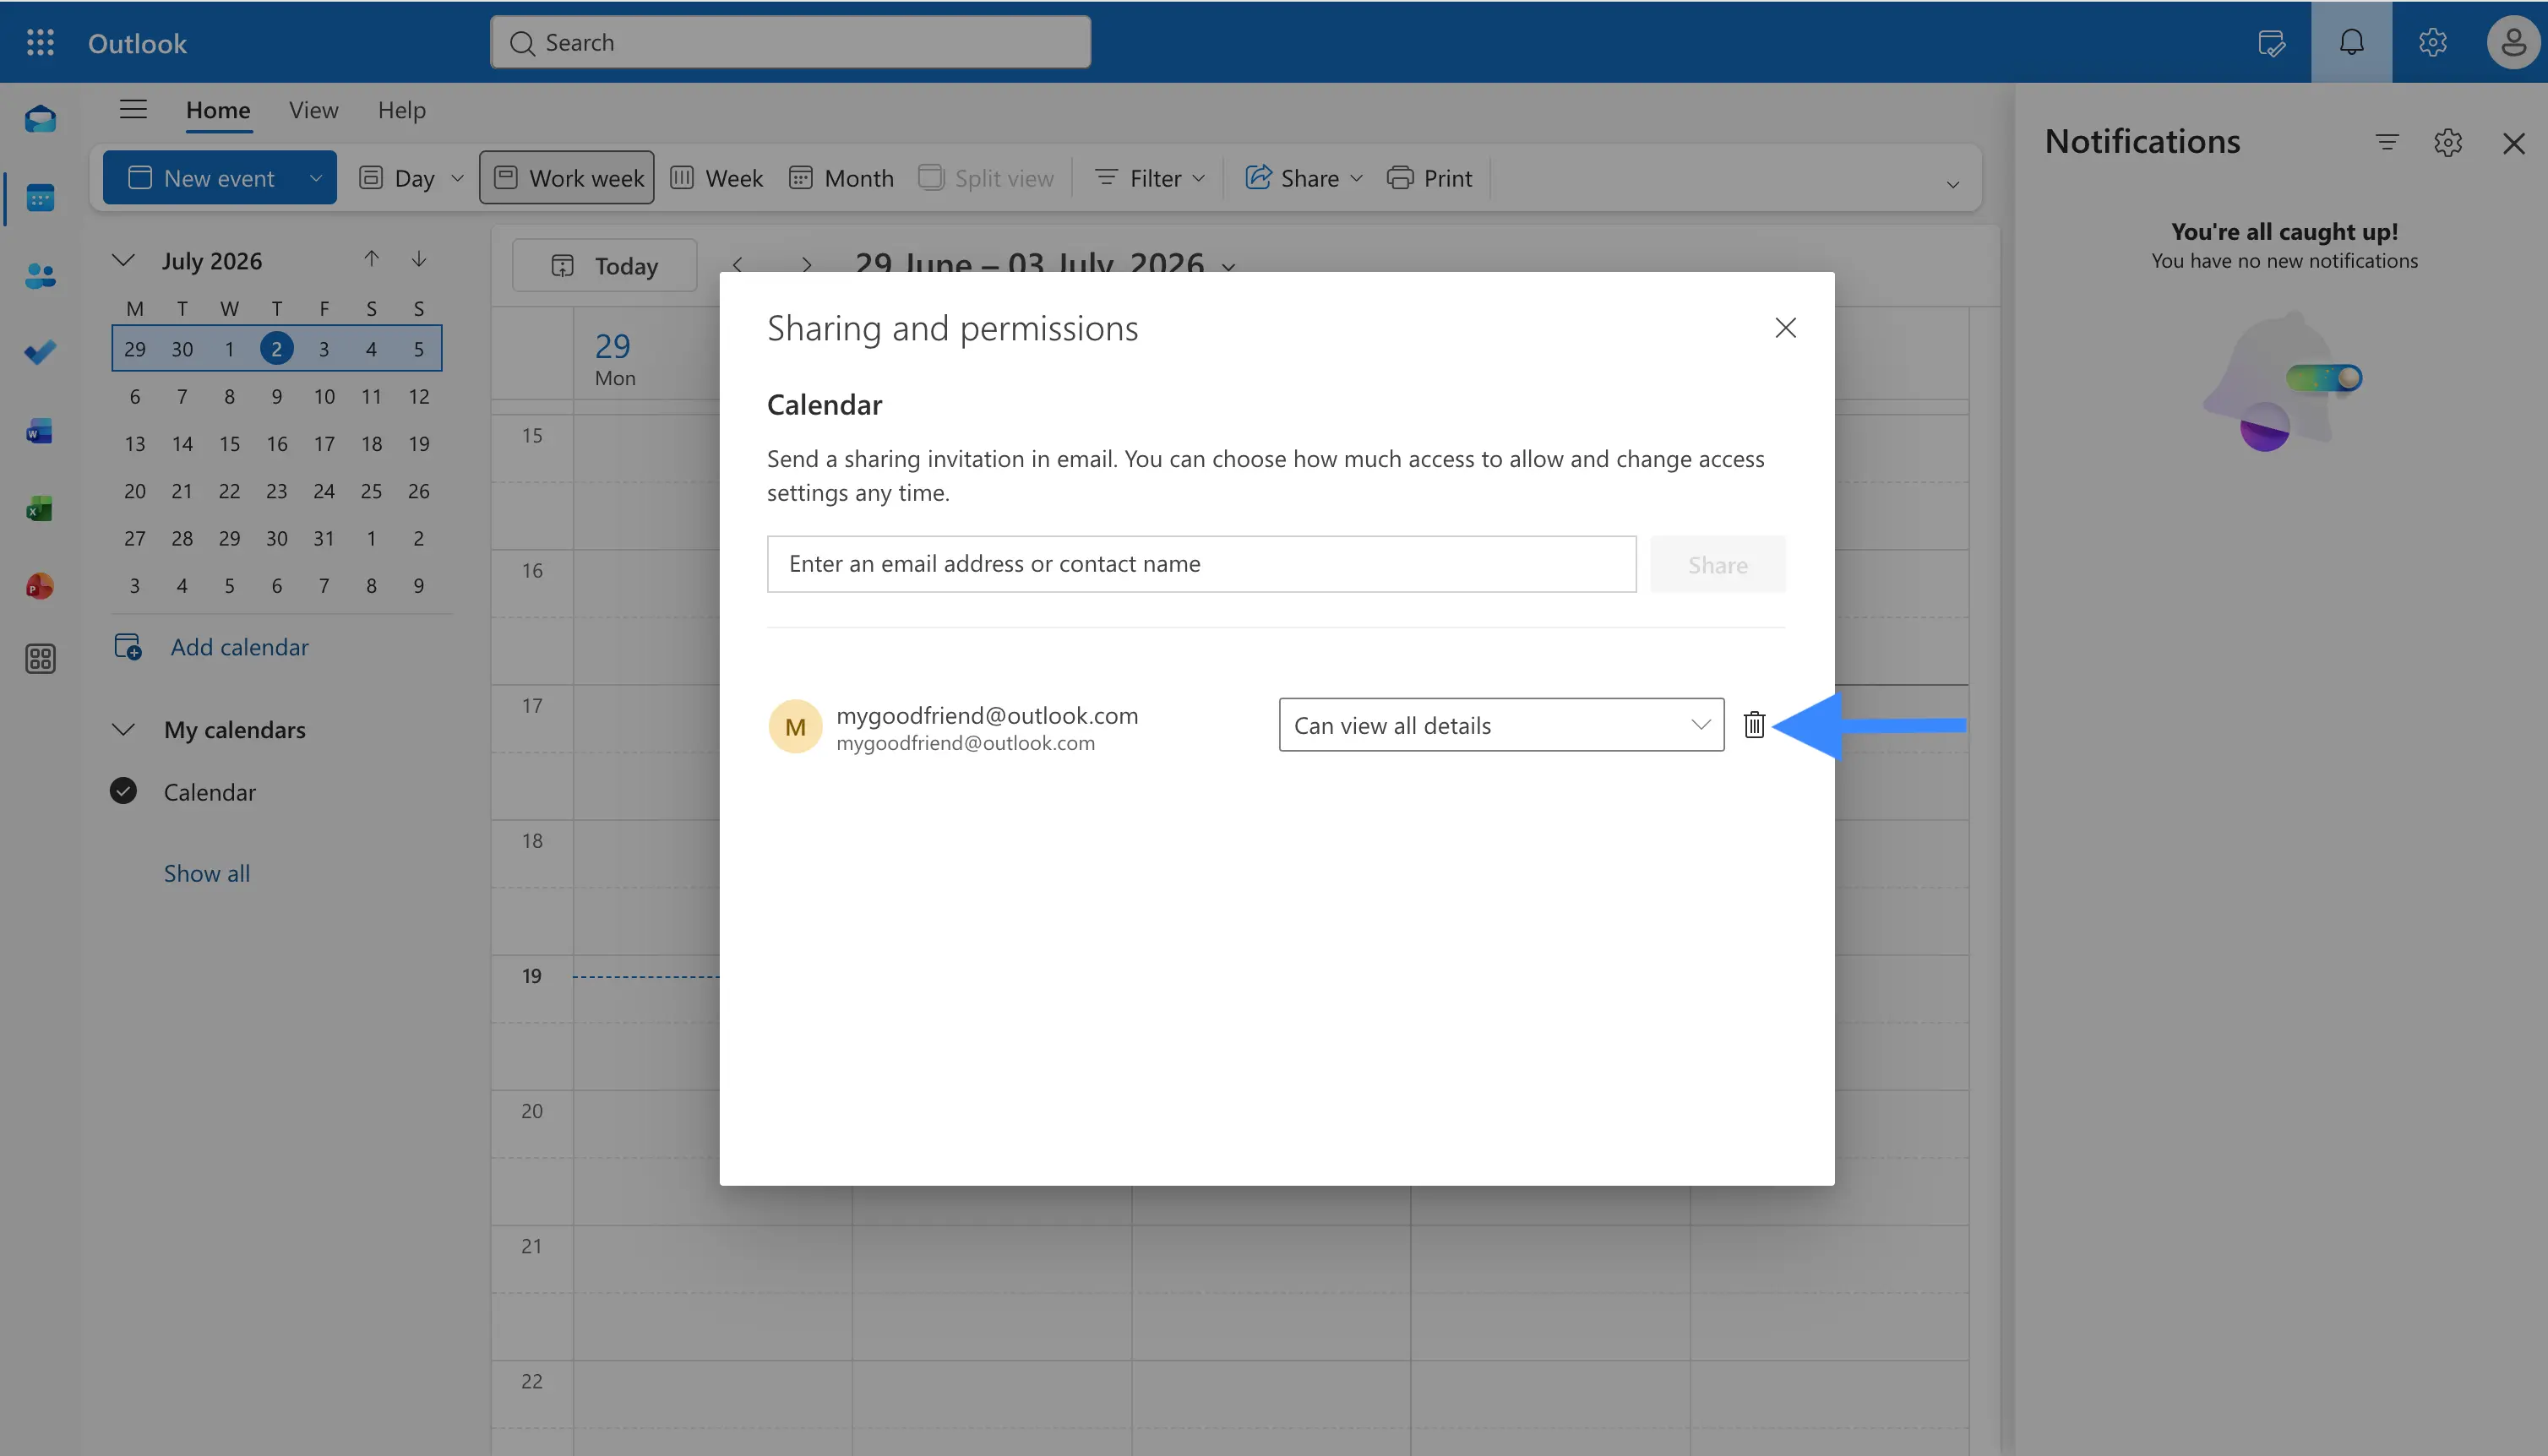2548x1456 pixels.
Task: Focus the email address or contact name field
Action: (x=1201, y=564)
